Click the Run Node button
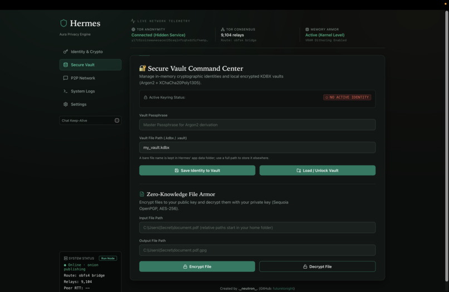The image size is (449, 292). [x=108, y=258]
